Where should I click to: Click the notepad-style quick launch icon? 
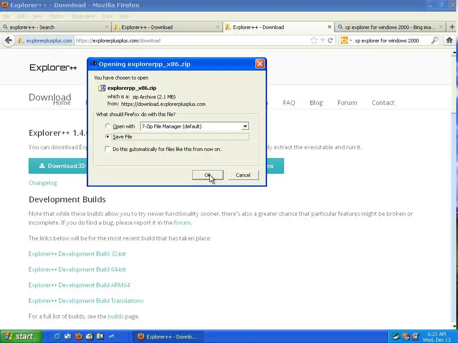pyautogui.click(x=89, y=336)
